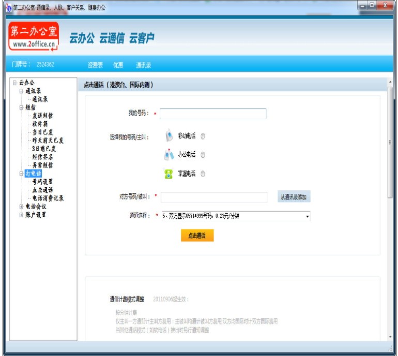Open 昨天前天已发 in the tree
Image resolution: width=398 pixels, height=356 pixels.
pyautogui.click(x=48, y=140)
